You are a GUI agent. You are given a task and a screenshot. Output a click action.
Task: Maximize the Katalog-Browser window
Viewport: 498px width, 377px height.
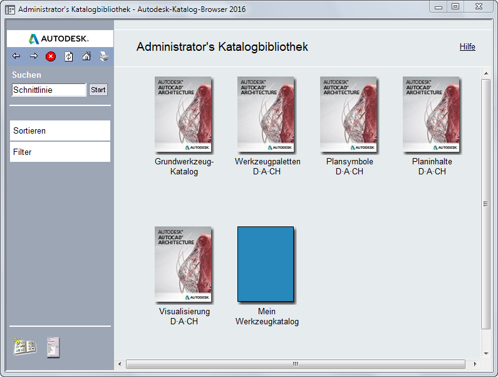455,7
